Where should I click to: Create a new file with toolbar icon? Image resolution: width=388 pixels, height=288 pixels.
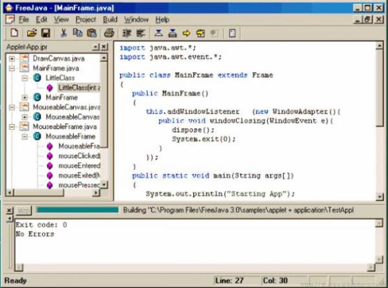14,33
